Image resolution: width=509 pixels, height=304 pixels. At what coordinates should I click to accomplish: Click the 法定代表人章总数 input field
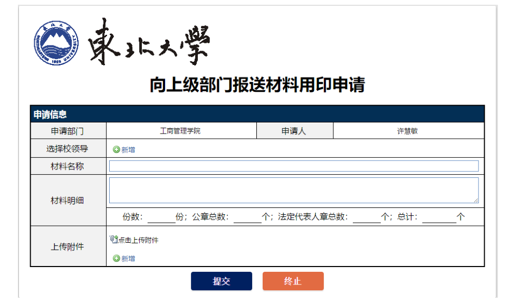[366, 217]
